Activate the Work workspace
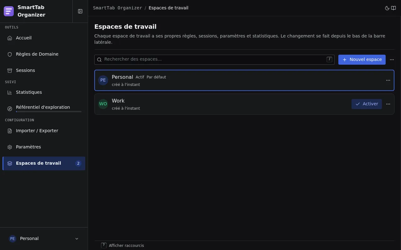Viewport: 401px width, 250px height. pos(367,104)
